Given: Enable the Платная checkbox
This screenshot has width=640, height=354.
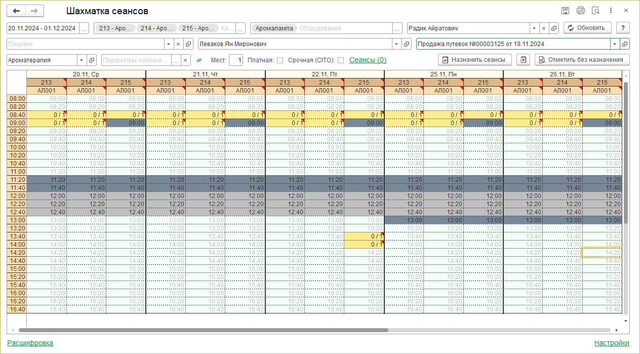Looking at the screenshot, I should [280, 60].
